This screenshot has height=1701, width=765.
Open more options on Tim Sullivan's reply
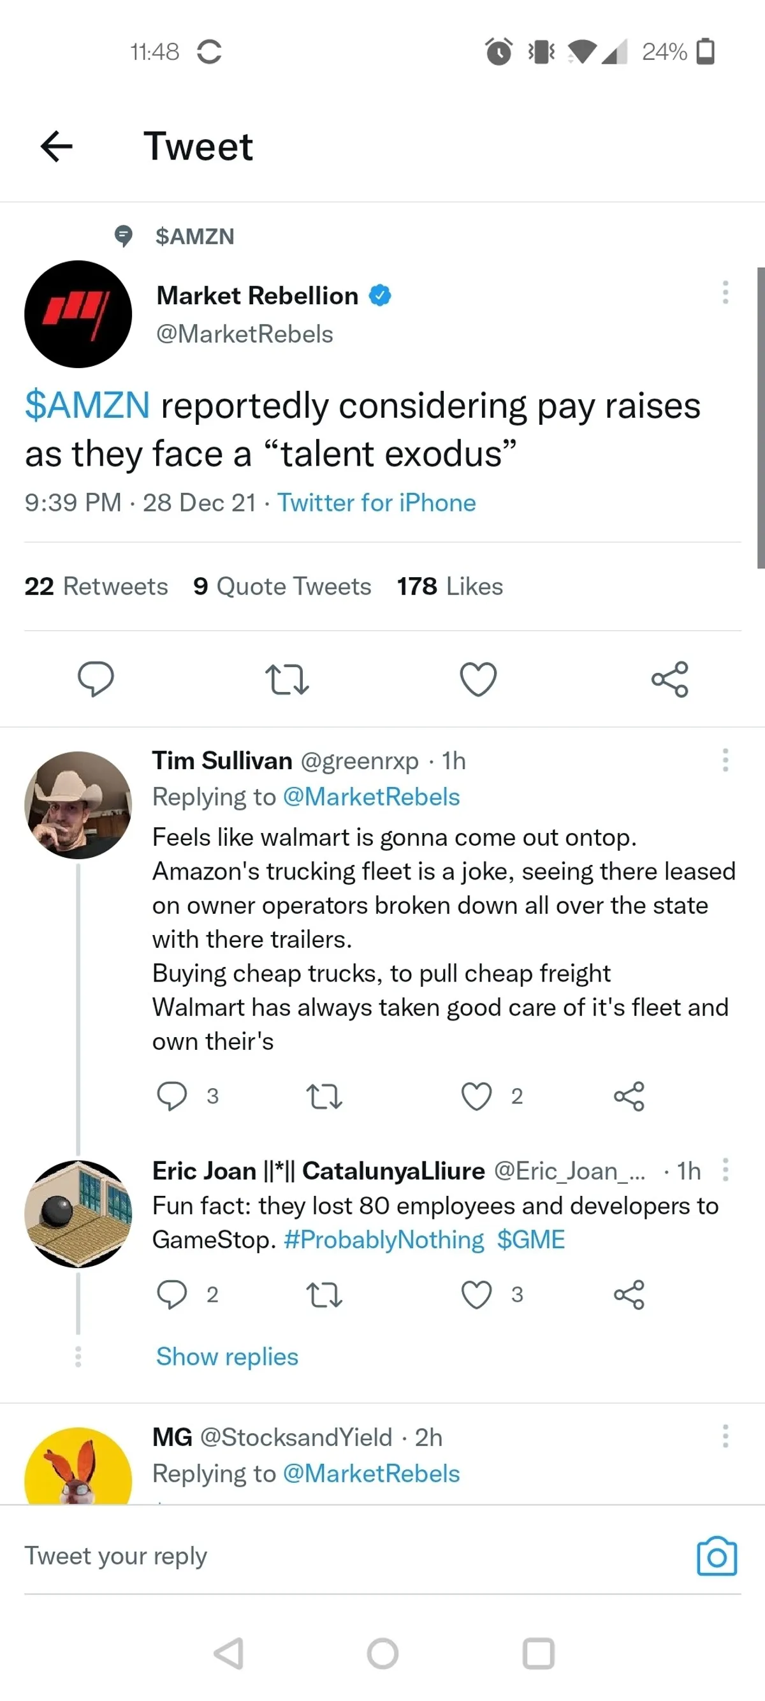click(725, 760)
